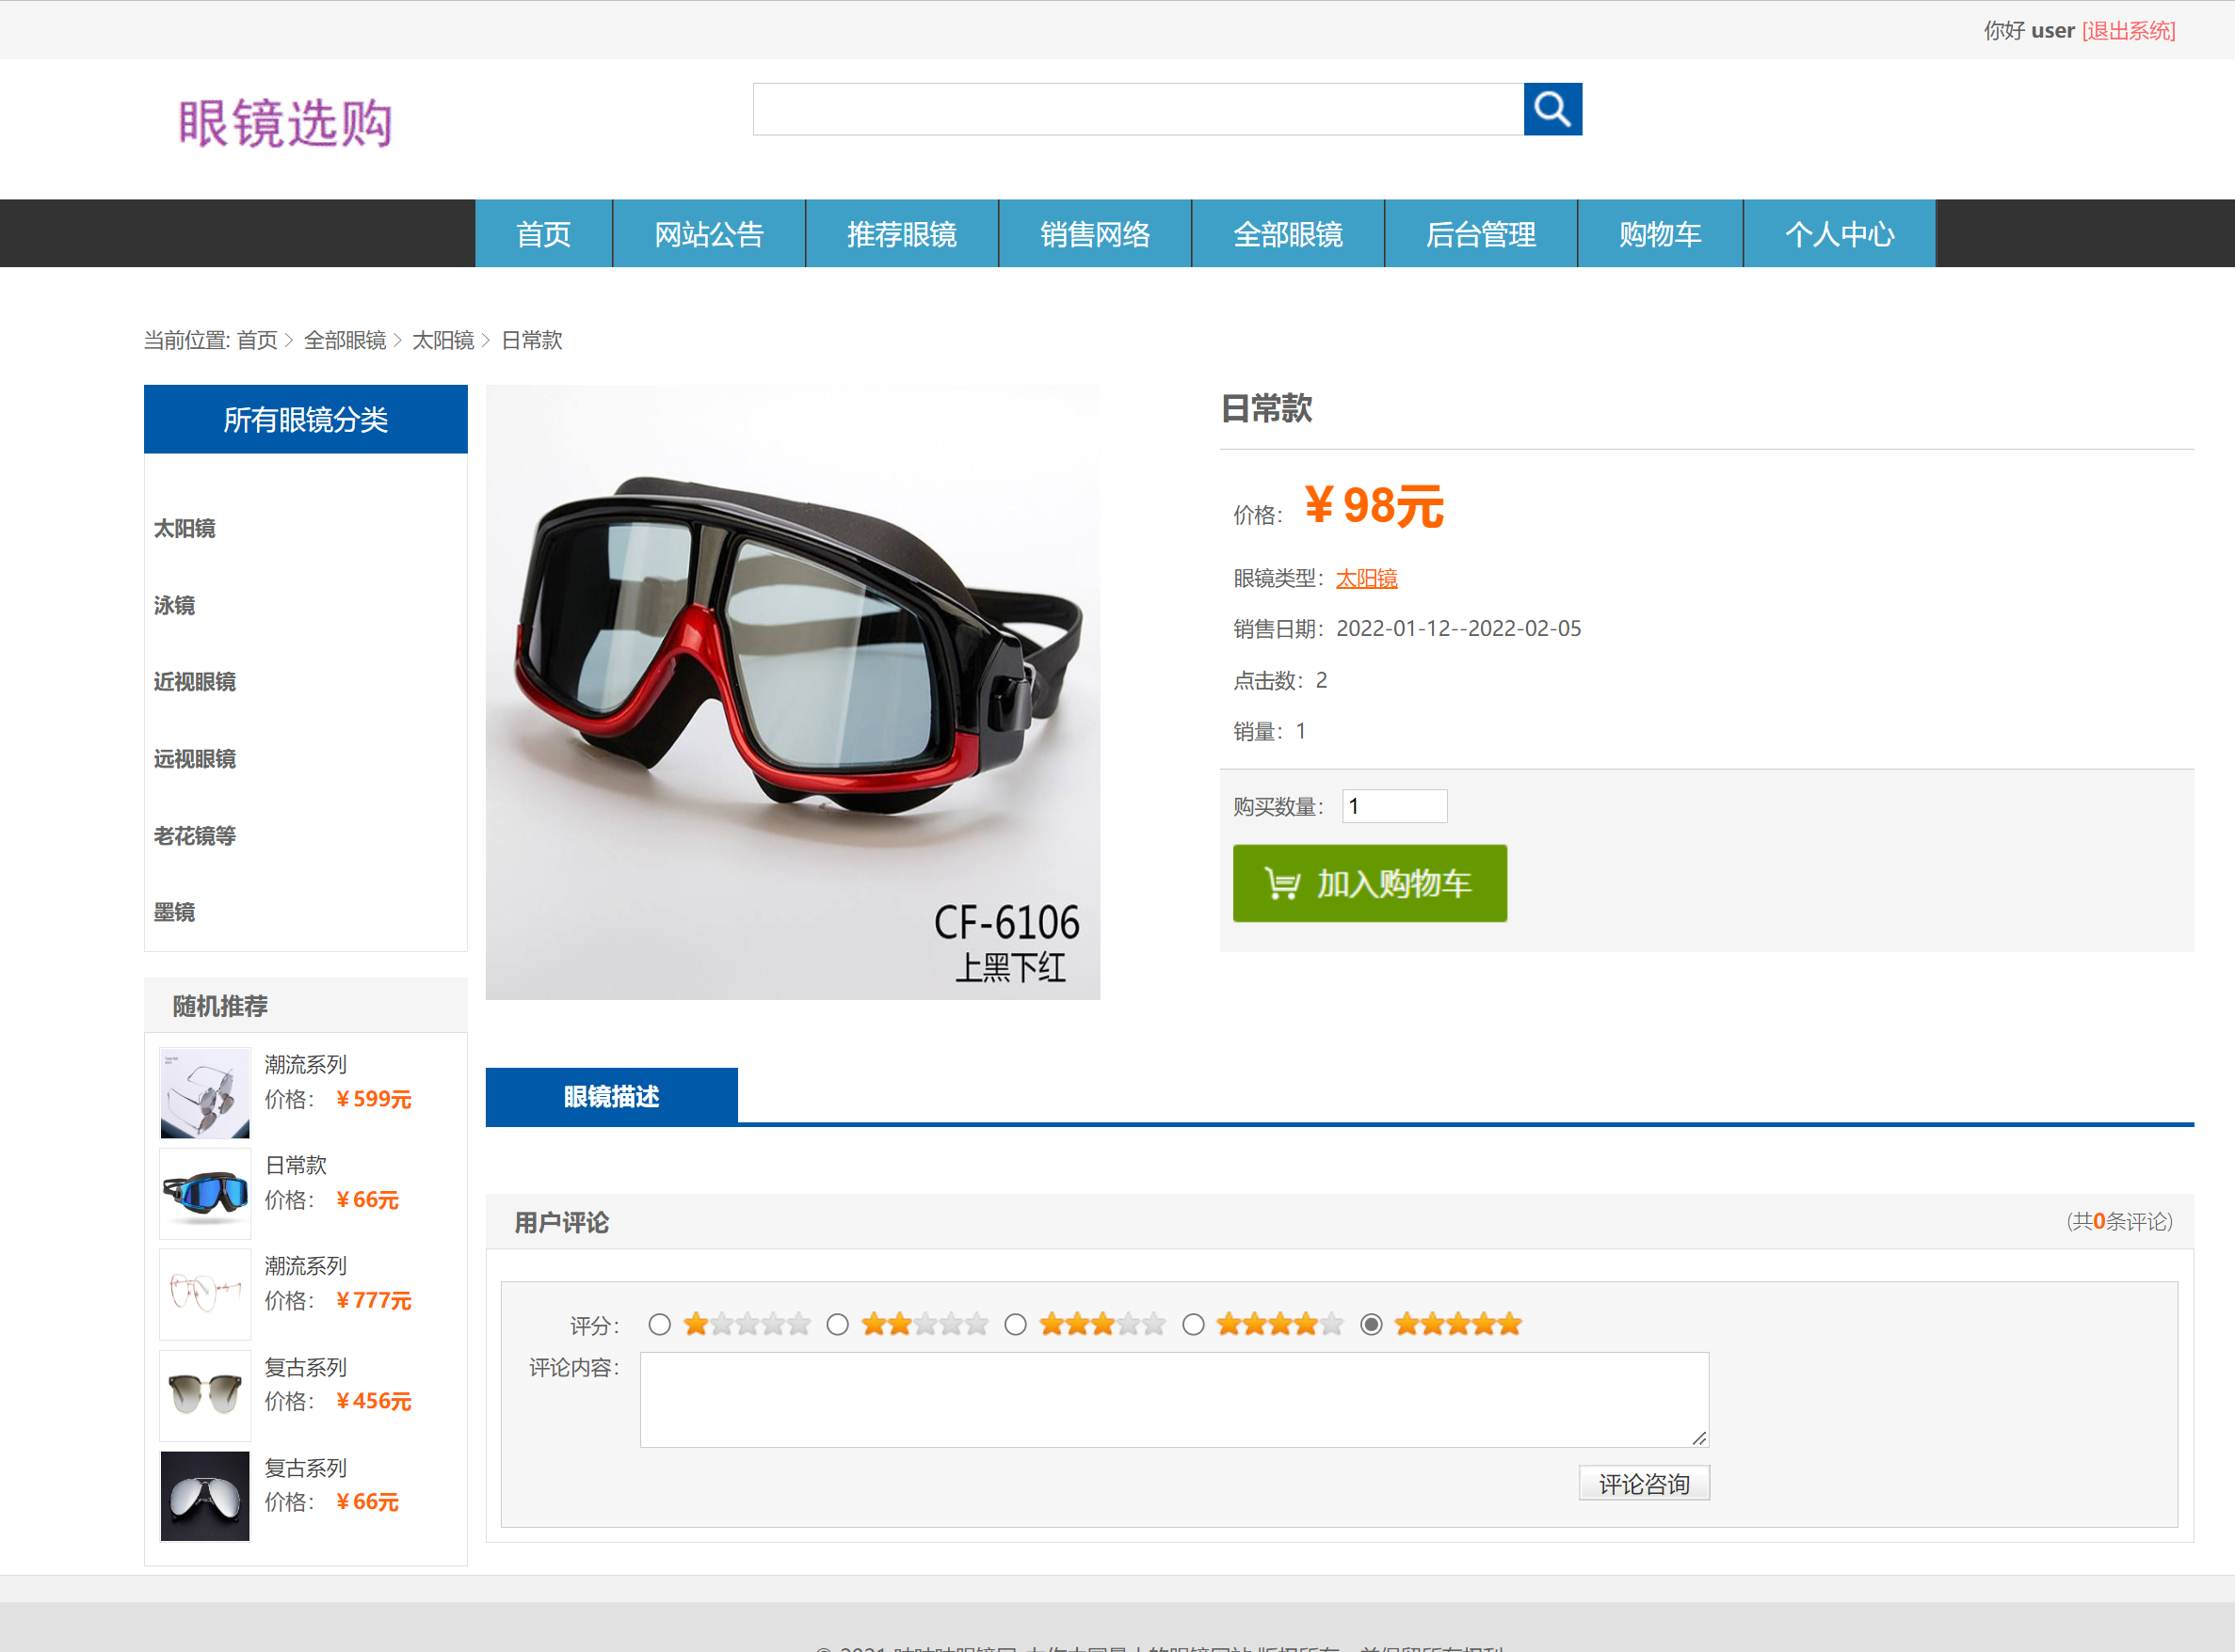Screen dimensions: 2235x1652
Task: Open the ¥599 潮流系列 thumbnail
Action: click(x=205, y=1093)
